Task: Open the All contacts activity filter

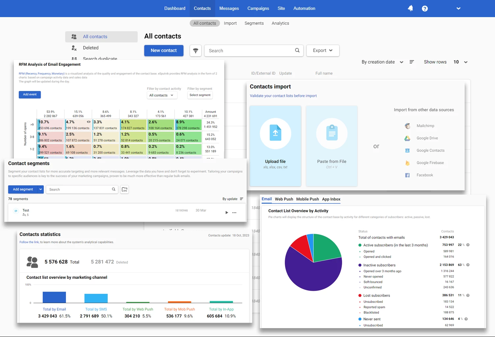Action: tap(162, 95)
